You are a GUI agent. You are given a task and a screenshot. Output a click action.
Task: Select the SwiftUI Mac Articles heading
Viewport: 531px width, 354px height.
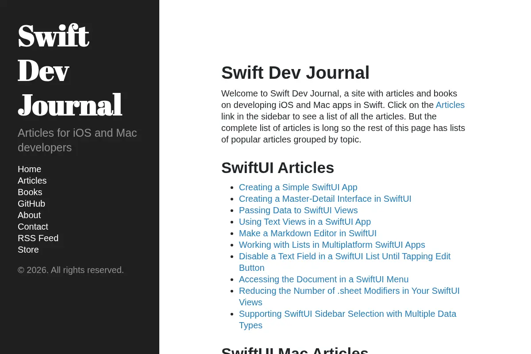pos(295,350)
